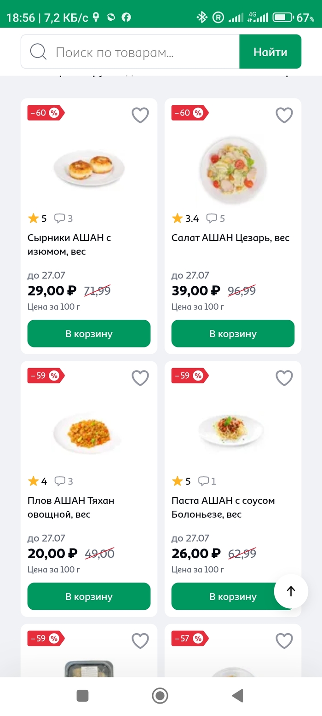The height and width of the screenshot is (716, 322).
Task: Favorite Сырники АШАН с изюмом heart
Action: (x=140, y=115)
